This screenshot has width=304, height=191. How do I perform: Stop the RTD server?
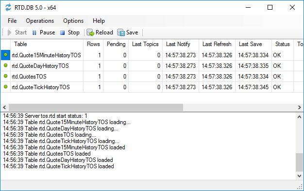[x=70, y=32]
